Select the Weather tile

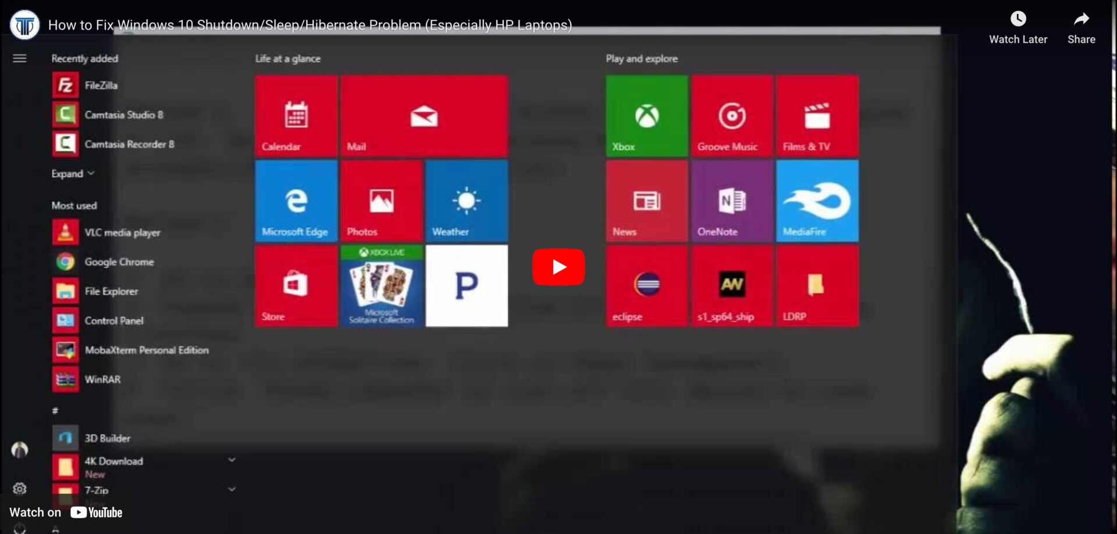(466, 200)
